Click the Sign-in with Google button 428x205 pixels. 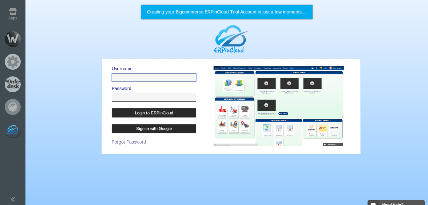click(x=154, y=128)
